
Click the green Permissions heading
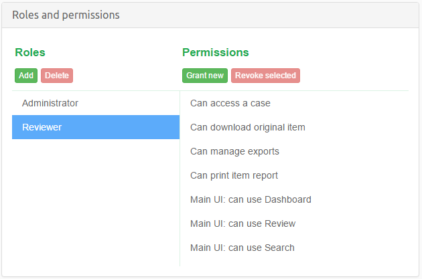216,52
